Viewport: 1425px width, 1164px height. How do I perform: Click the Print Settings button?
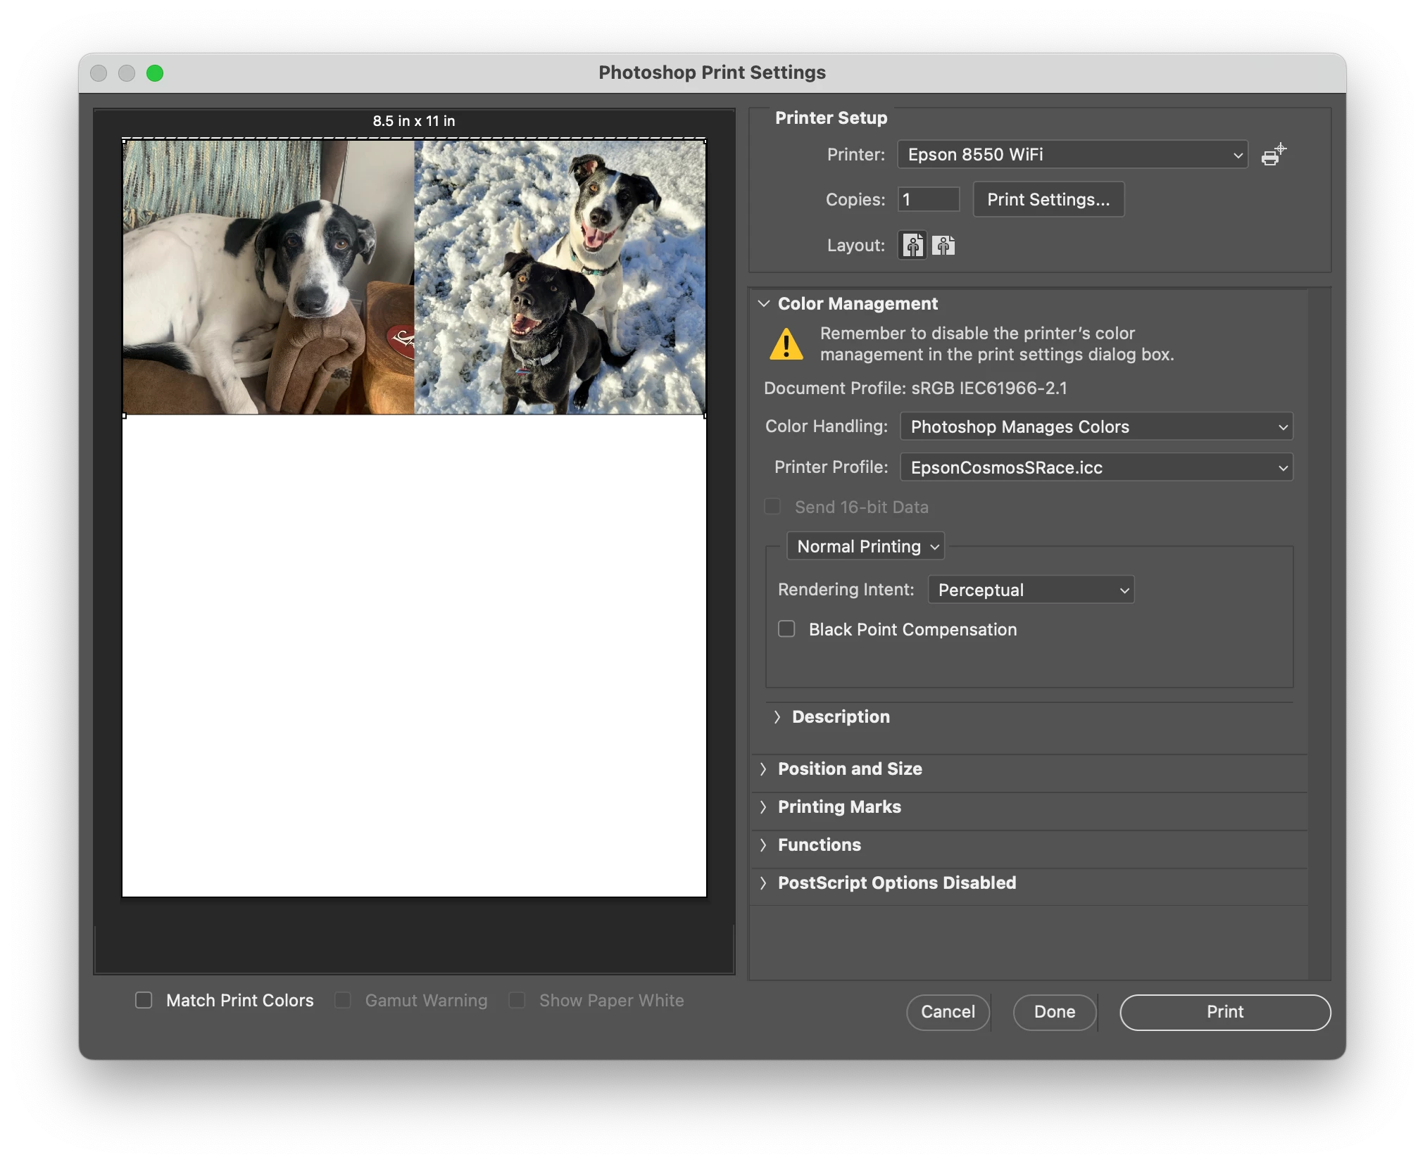point(1048,200)
